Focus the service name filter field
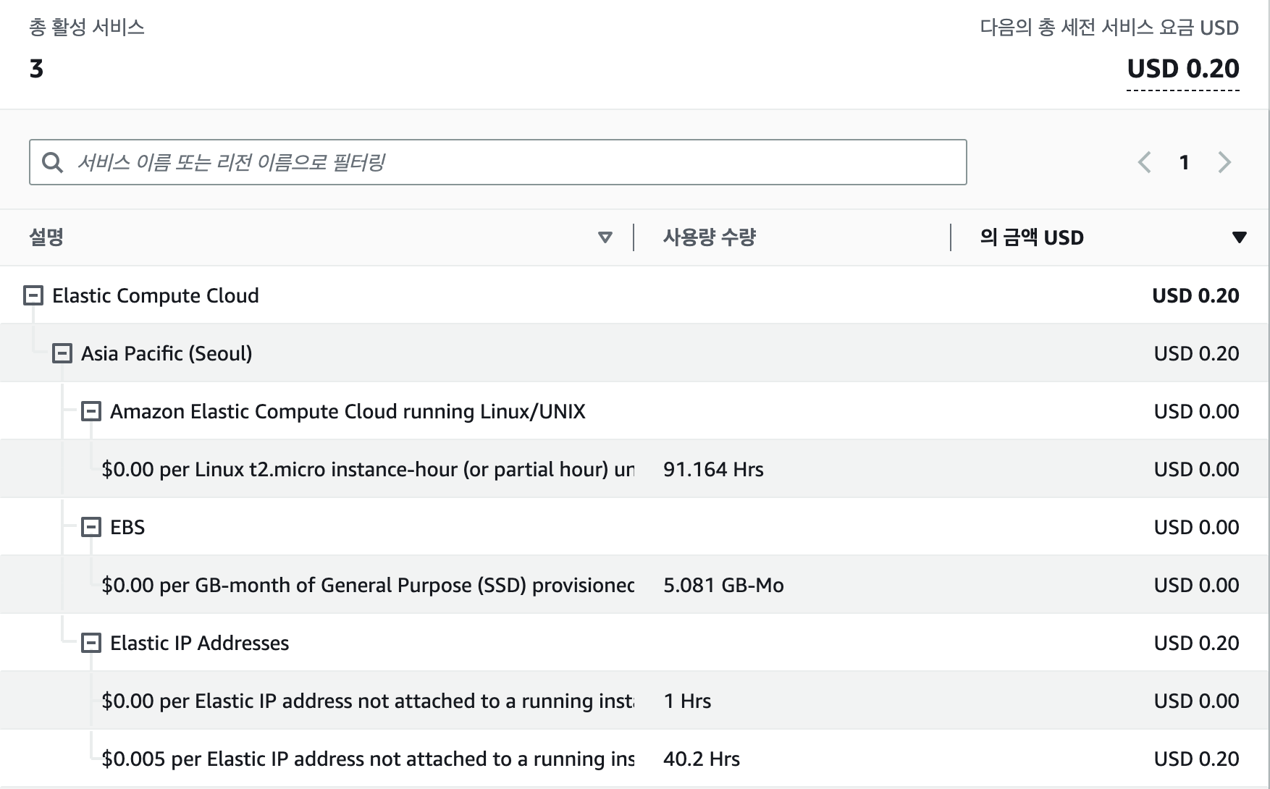This screenshot has height=789, width=1270. [497, 162]
